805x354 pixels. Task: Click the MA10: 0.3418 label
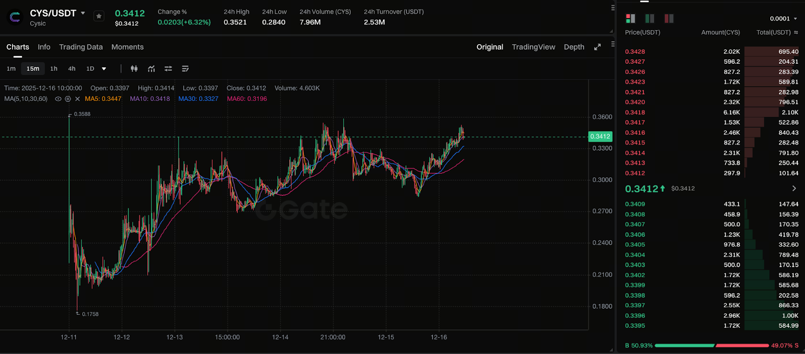150,99
